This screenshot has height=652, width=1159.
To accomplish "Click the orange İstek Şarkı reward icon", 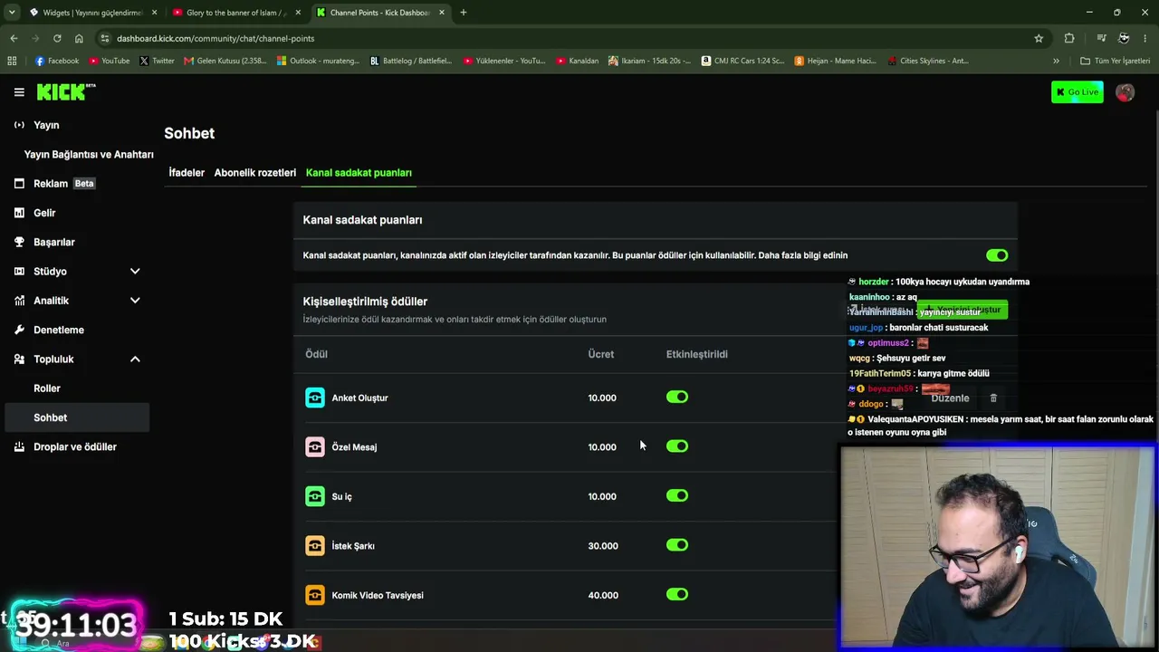I will pyautogui.click(x=315, y=545).
